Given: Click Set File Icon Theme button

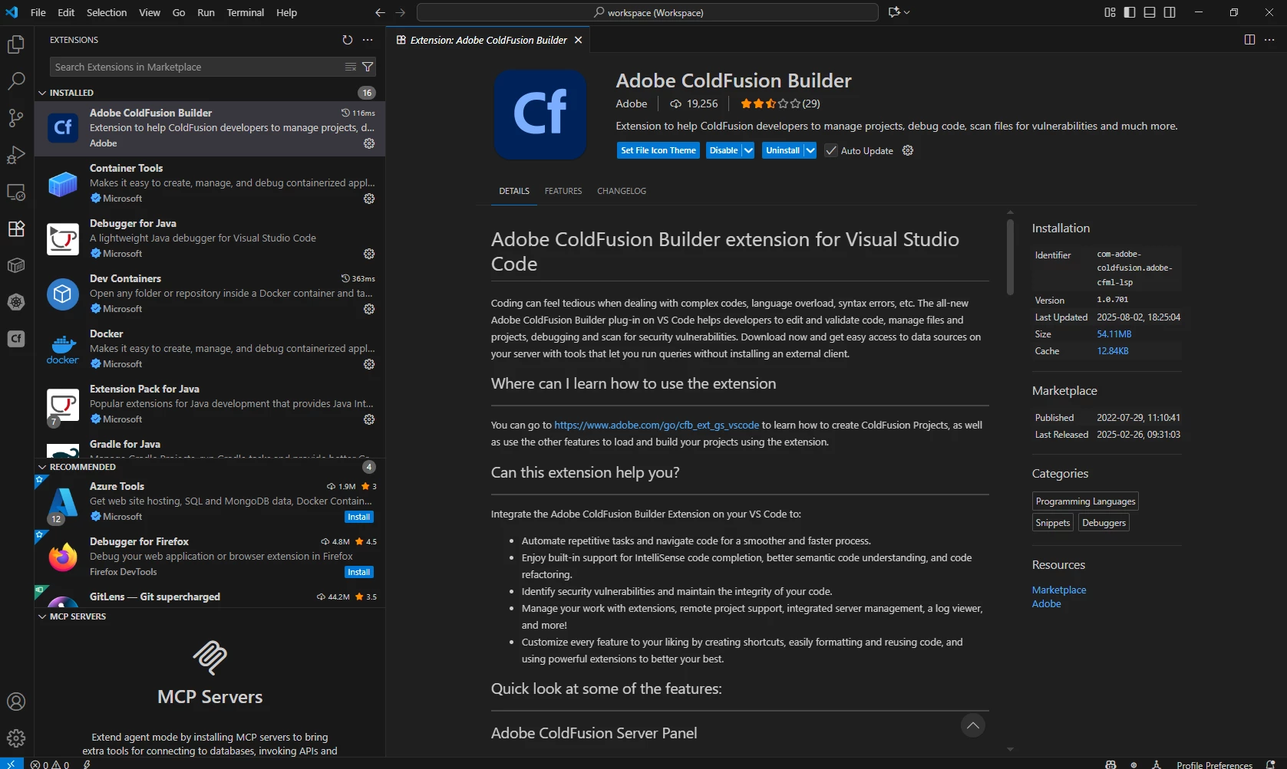Looking at the screenshot, I should pos(658,150).
